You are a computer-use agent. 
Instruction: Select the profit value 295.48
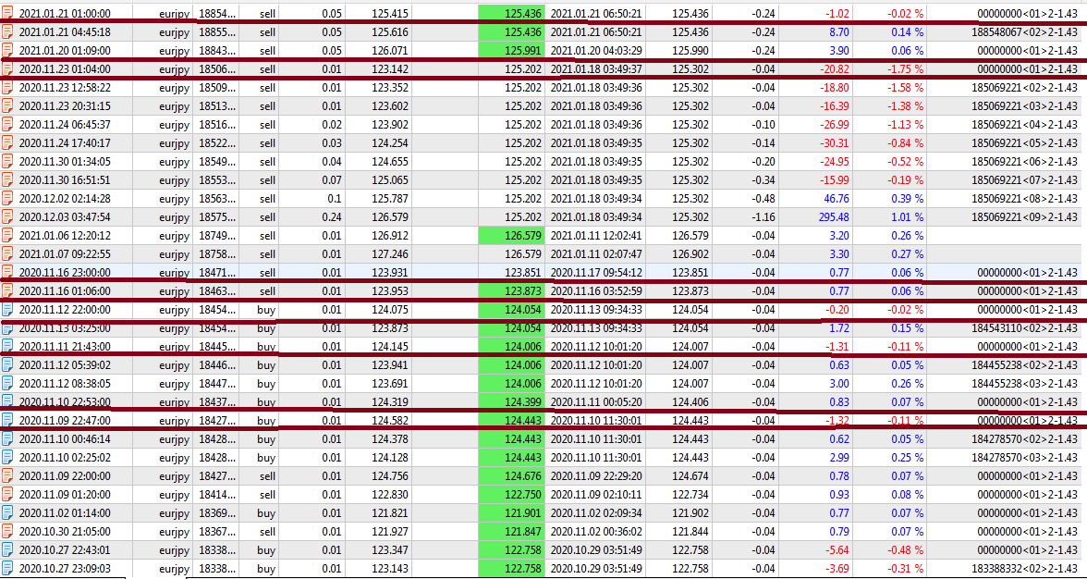834,217
